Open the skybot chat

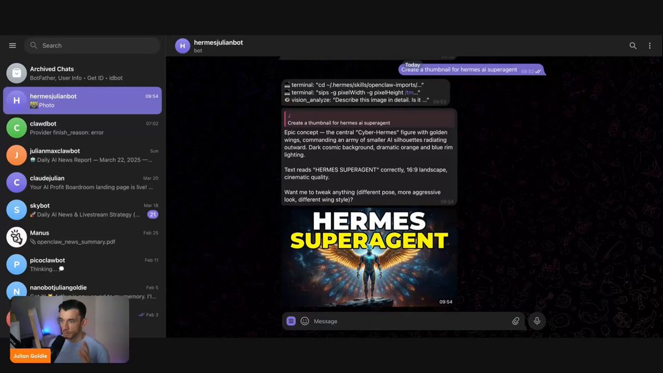click(x=82, y=210)
